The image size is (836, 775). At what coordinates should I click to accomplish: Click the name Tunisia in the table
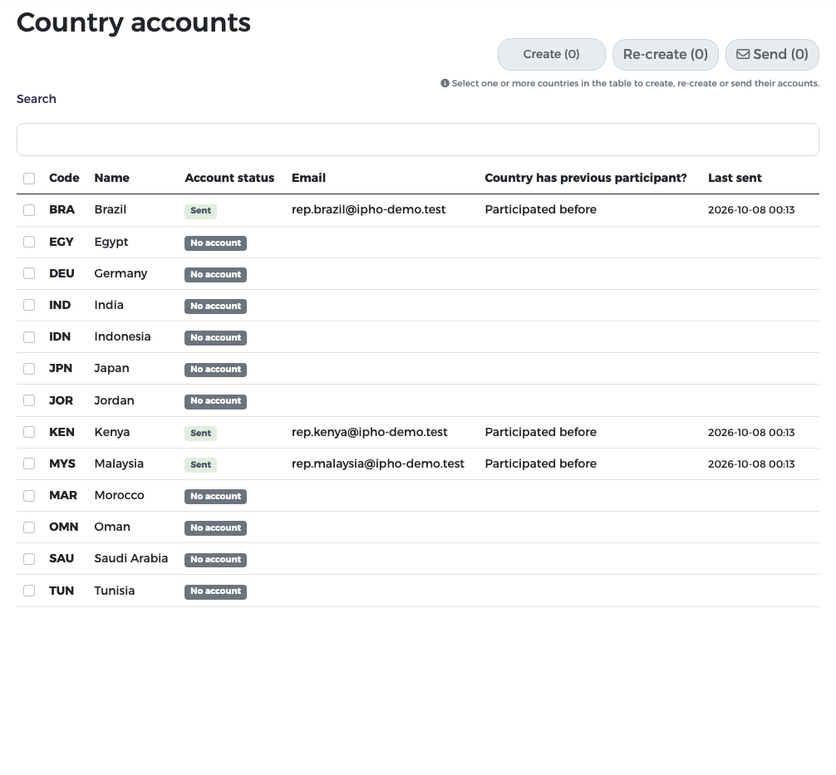pos(115,591)
